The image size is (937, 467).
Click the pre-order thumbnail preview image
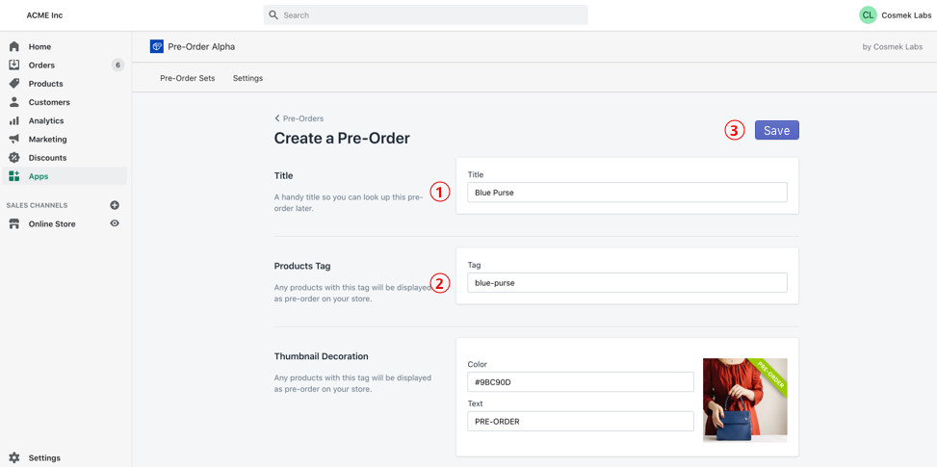click(x=744, y=400)
